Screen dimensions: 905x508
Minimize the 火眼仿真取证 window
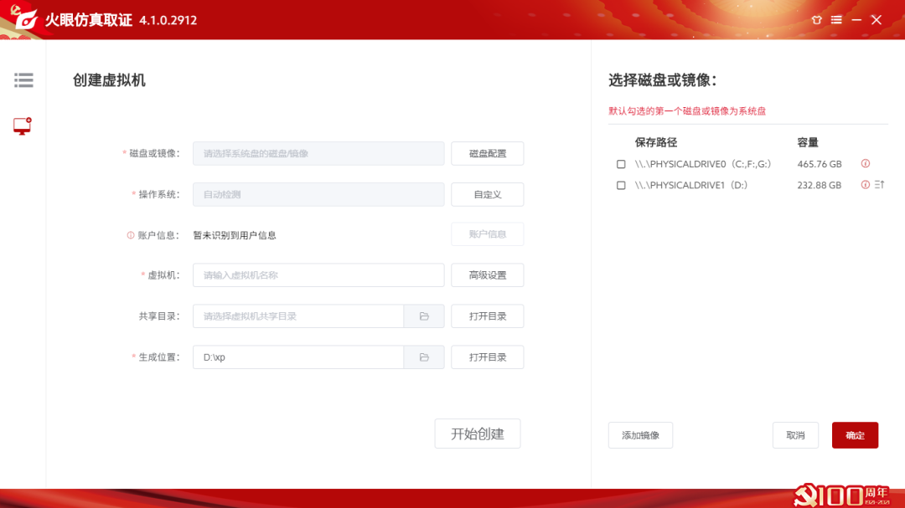pos(856,19)
